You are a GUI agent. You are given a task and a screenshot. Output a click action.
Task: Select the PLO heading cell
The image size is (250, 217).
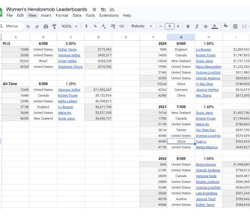(x=15, y=44)
